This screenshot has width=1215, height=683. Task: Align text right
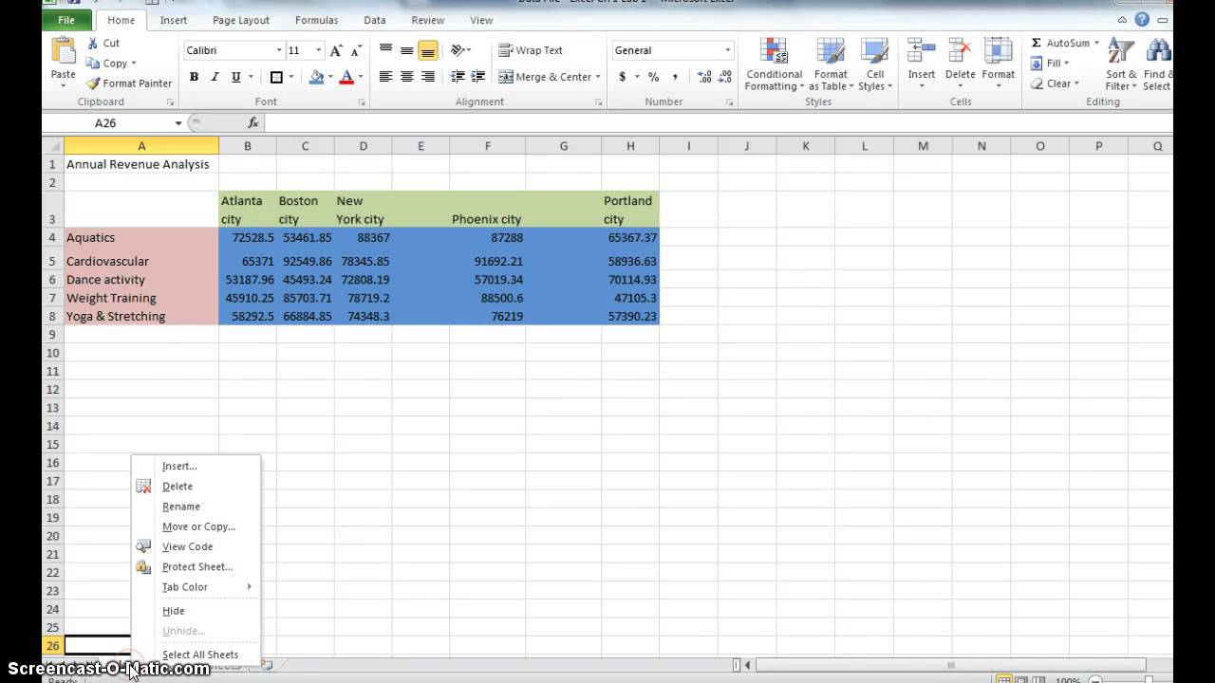(x=427, y=77)
